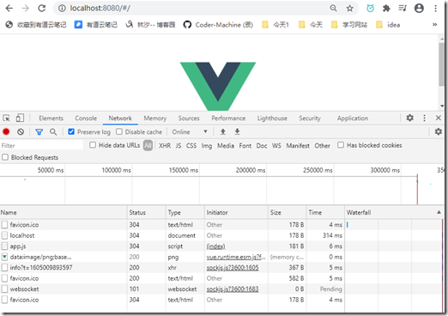Open the Security tab

(x=310, y=118)
